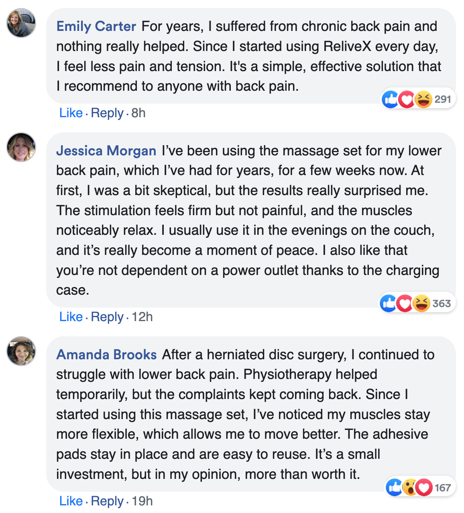This screenshot has height=513, width=464.
Task: Click heart reaction icon on Amanda's comment
Action: (x=424, y=488)
